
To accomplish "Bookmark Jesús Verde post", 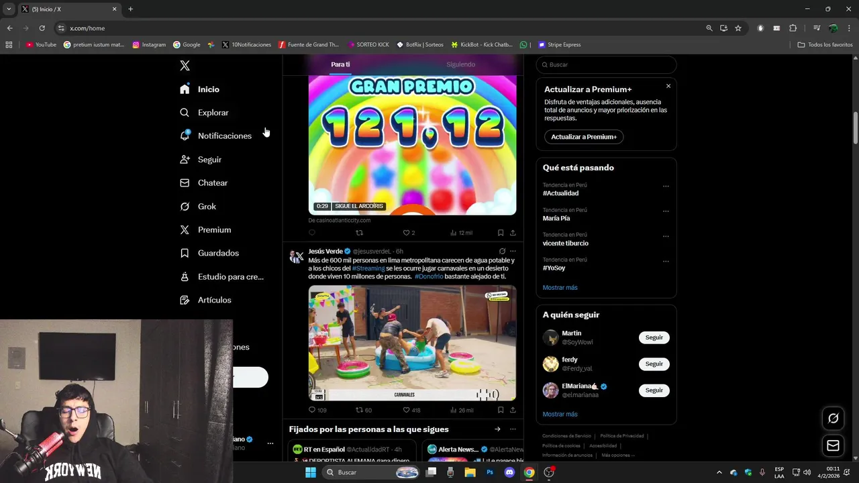I will tap(501, 410).
